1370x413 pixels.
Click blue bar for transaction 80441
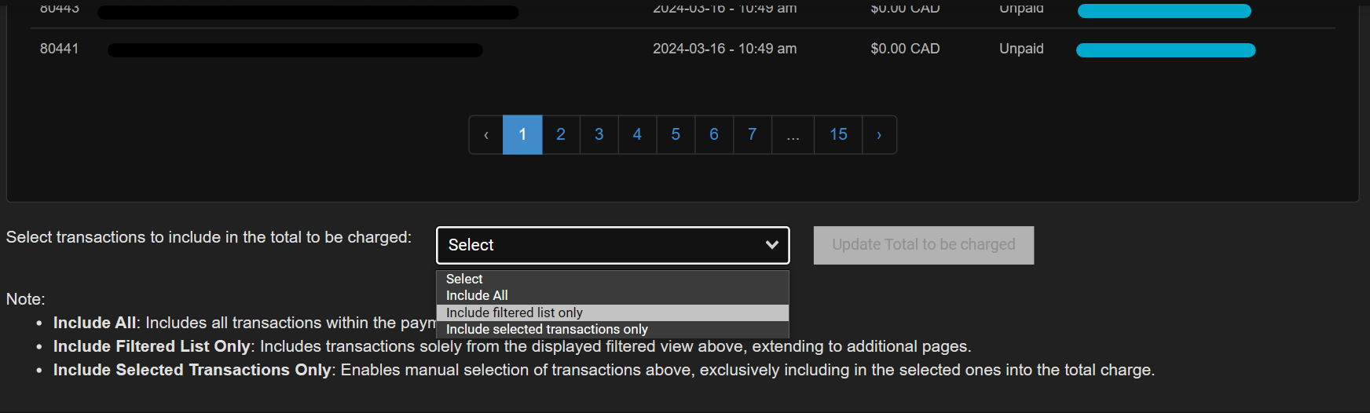[1165, 50]
